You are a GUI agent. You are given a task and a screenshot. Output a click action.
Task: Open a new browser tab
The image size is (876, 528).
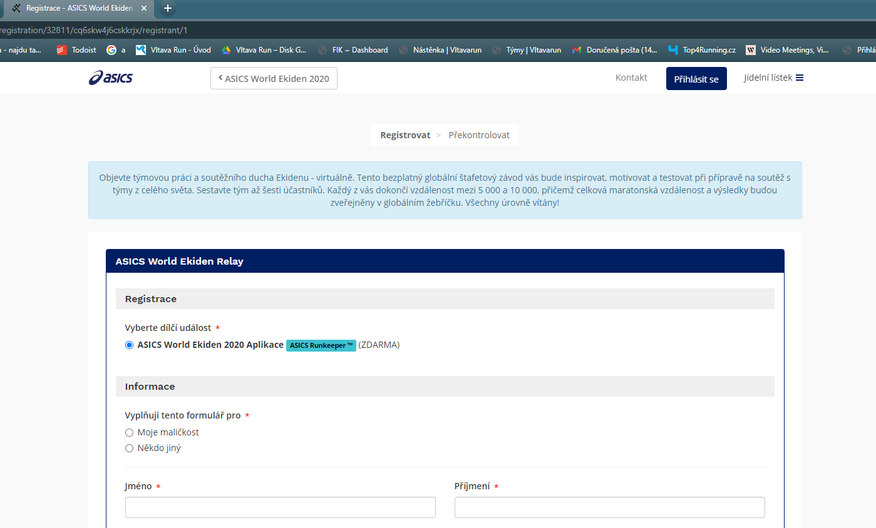168,8
